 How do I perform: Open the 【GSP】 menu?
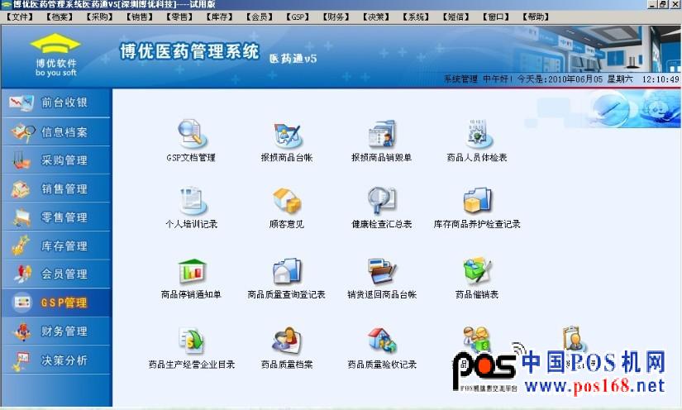(298, 17)
